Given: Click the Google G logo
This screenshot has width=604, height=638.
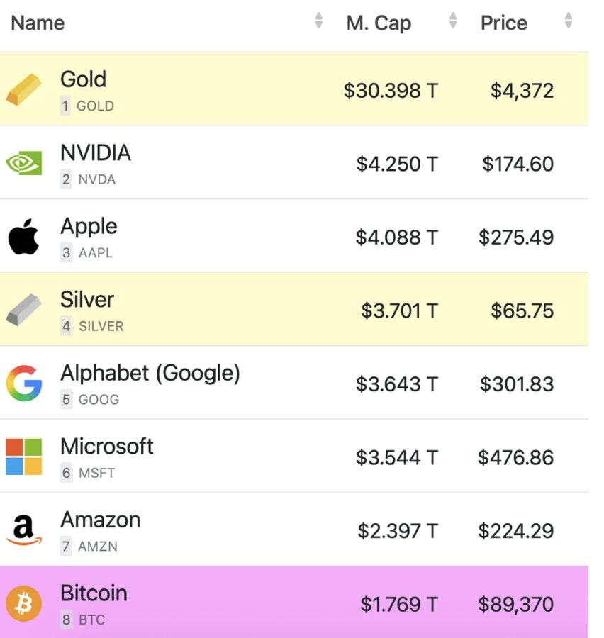Looking at the screenshot, I should (x=23, y=384).
